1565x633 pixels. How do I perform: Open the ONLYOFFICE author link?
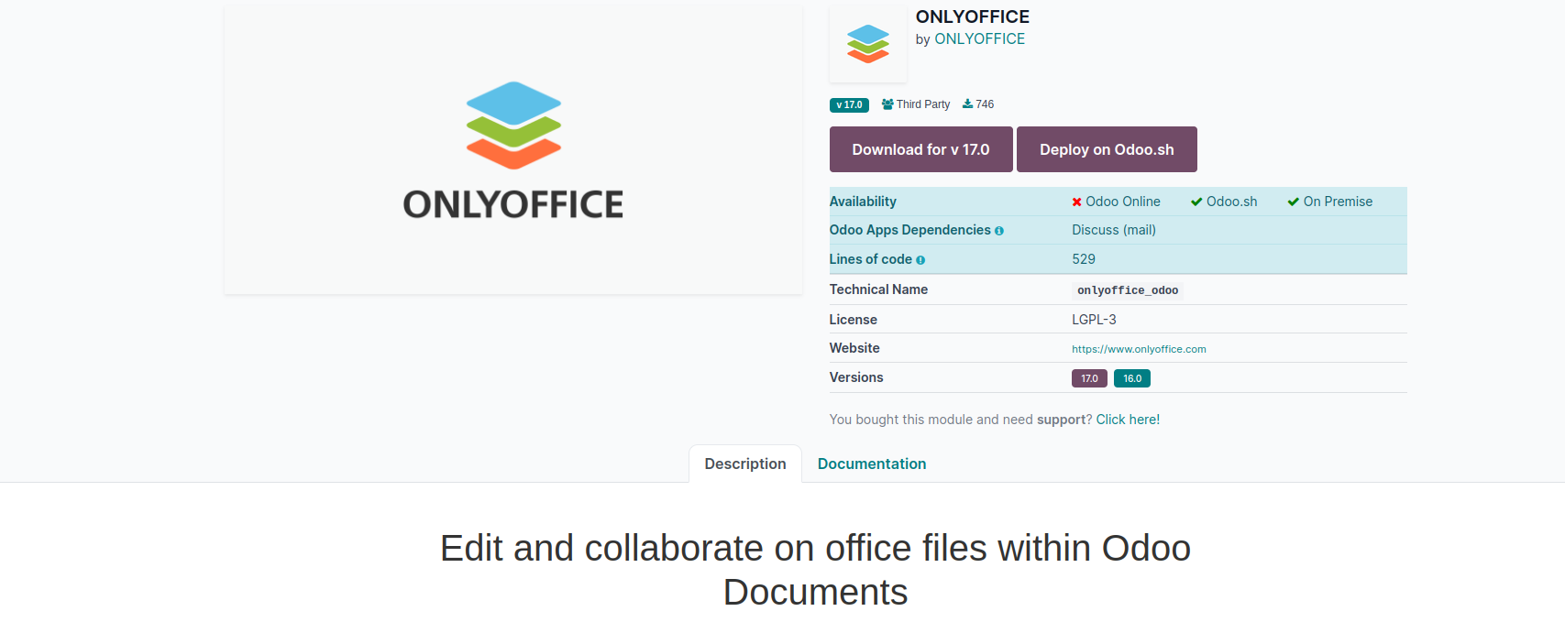coord(980,39)
